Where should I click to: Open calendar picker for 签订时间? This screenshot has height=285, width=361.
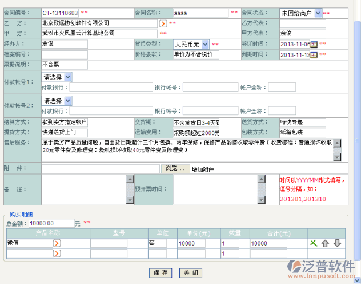click(x=314, y=44)
